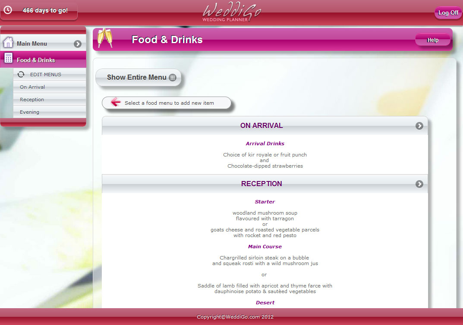Open the Reception sidebar item
463x325 pixels.
click(x=32, y=100)
